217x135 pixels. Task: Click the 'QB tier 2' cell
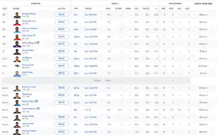[203, 15]
